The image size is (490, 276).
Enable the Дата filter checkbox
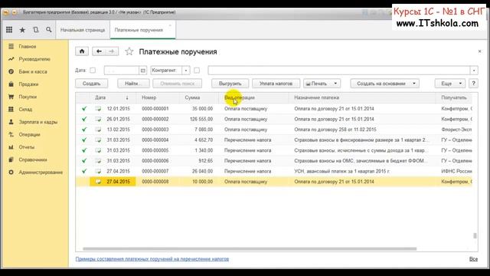[x=93, y=71]
